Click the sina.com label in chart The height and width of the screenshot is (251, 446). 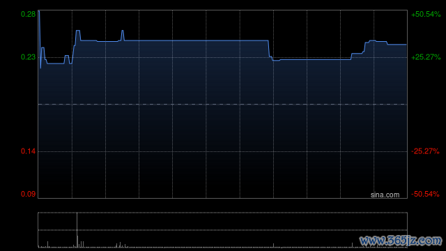click(385, 195)
